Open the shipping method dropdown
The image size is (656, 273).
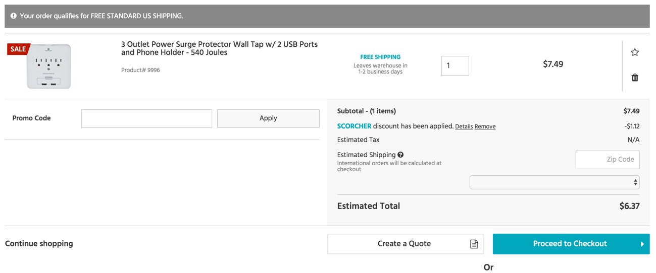[554, 182]
